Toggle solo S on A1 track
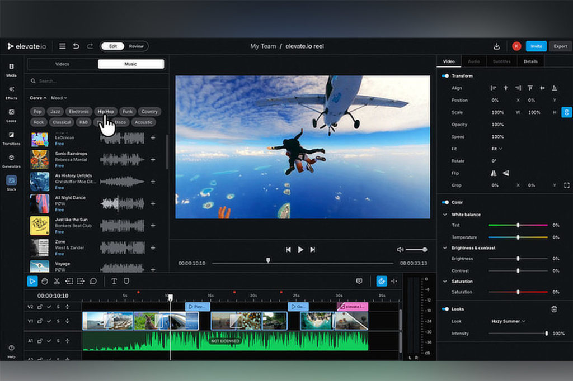 click(x=58, y=341)
